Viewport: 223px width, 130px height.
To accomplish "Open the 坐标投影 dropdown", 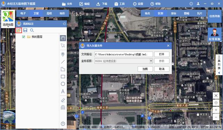I will [124, 61].
